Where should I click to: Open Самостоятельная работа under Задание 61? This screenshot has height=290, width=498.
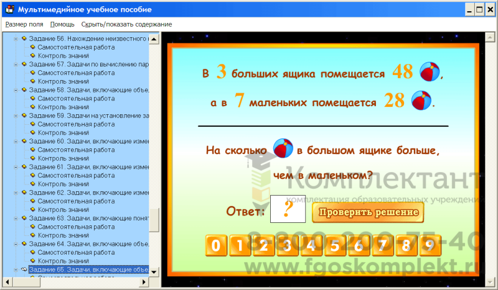coord(76,176)
